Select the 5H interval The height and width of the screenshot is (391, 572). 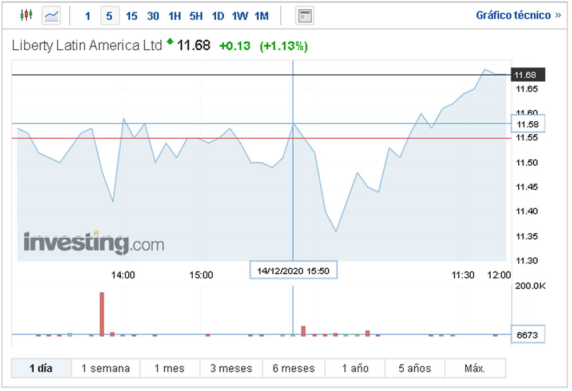tap(196, 16)
